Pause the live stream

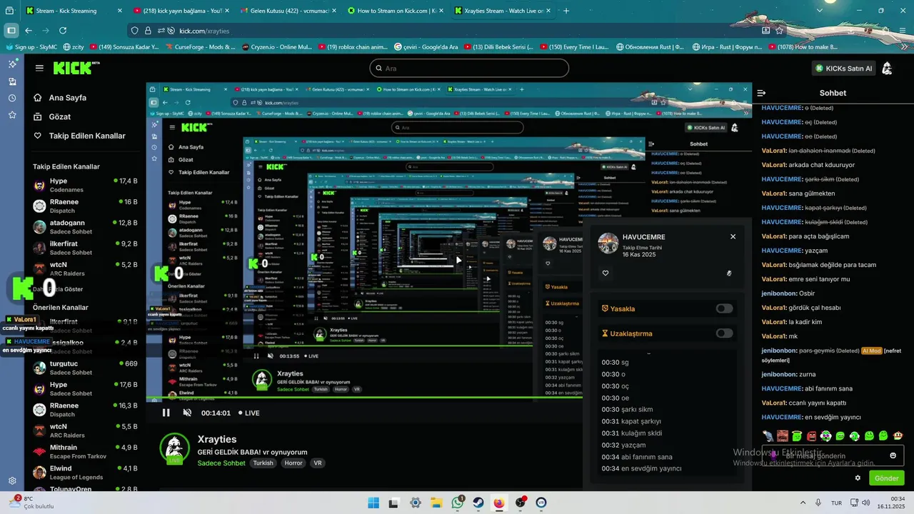[x=166, y=413]
